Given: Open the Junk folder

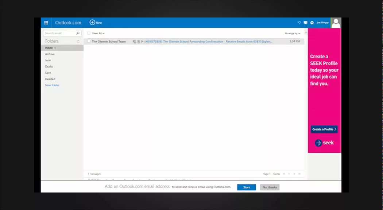Looking at the screenshot, I should [48, 60].
